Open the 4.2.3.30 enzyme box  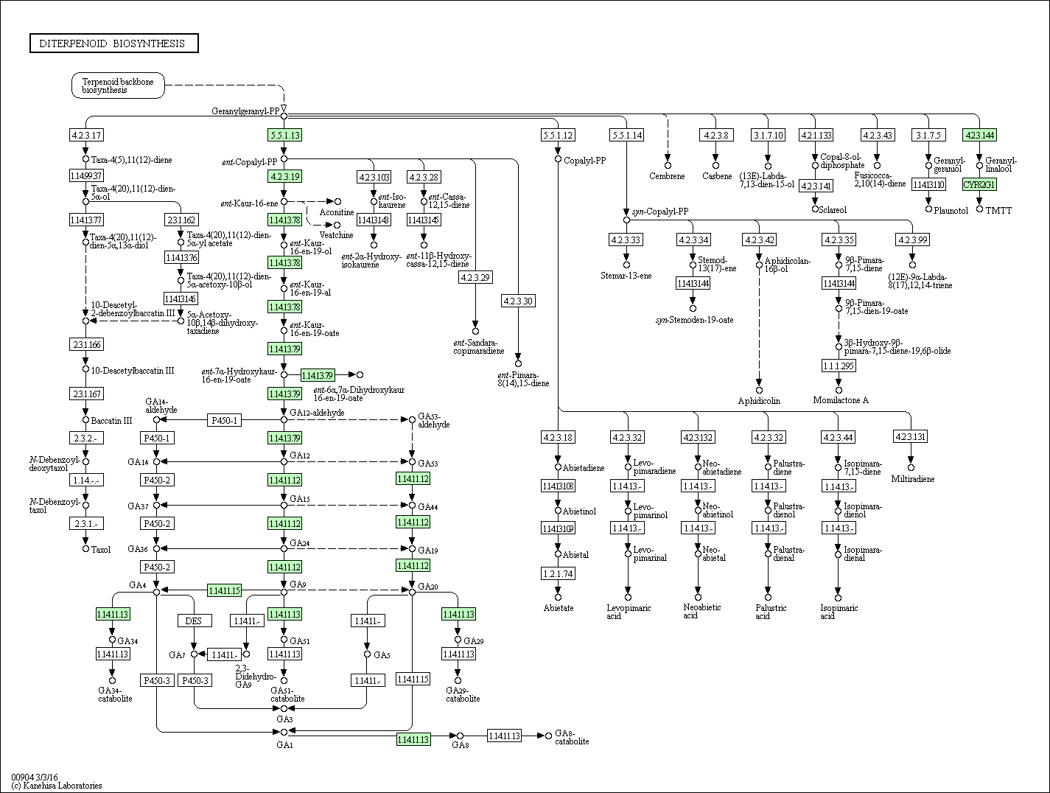(518, 301)
